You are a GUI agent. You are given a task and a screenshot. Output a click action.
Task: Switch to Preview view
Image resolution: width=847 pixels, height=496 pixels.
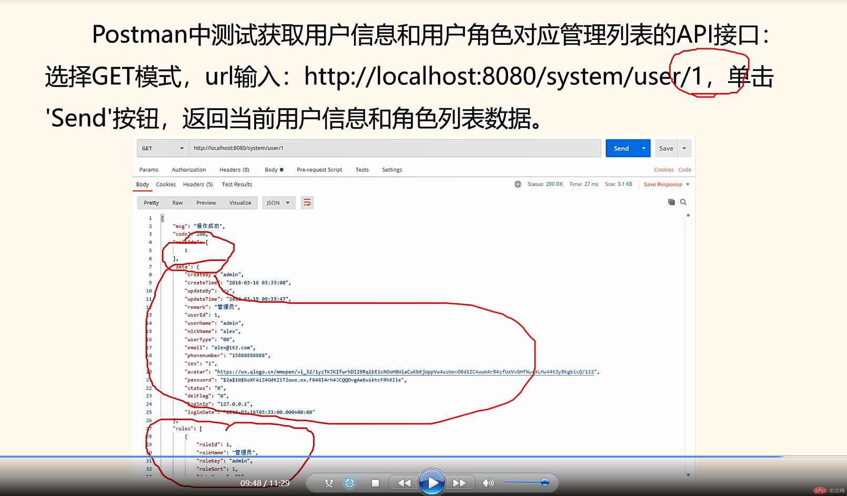pyautogui.click(x=206, y=203)
